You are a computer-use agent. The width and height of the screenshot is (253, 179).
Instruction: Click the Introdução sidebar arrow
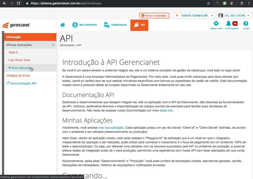54,37
